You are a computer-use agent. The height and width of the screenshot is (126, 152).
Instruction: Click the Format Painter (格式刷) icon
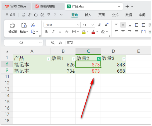[x=13, y=25]
